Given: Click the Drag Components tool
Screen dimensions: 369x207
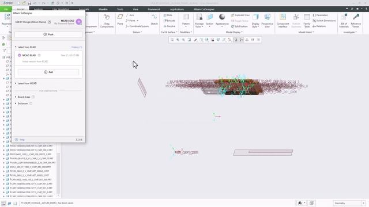Looking at the screenshot, I should click(107, 21).
